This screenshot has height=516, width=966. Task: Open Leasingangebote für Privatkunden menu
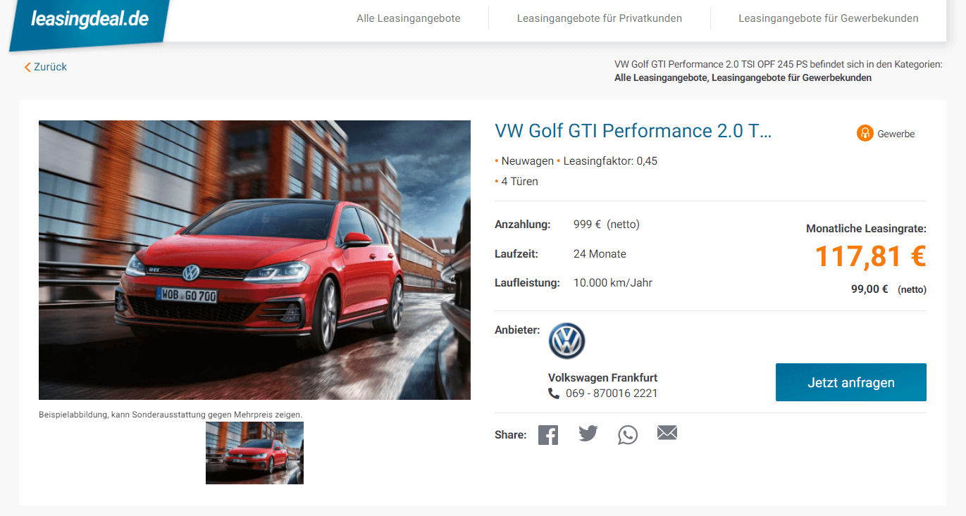click(x=600, y=18)
